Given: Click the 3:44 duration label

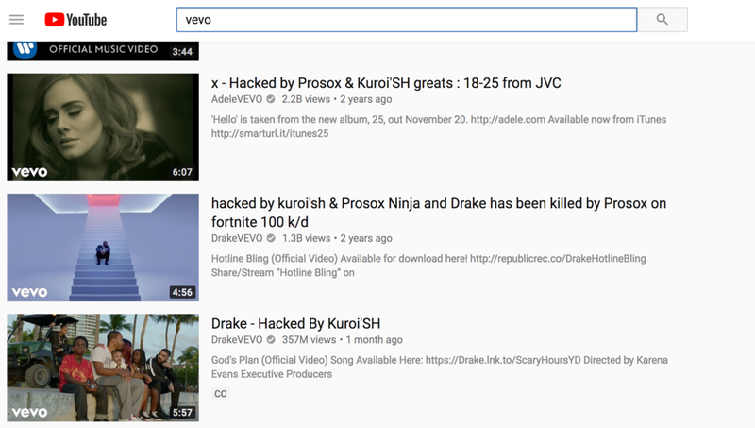Looking at the screenshot, I should pyautogui.click(x=182, y=52).
